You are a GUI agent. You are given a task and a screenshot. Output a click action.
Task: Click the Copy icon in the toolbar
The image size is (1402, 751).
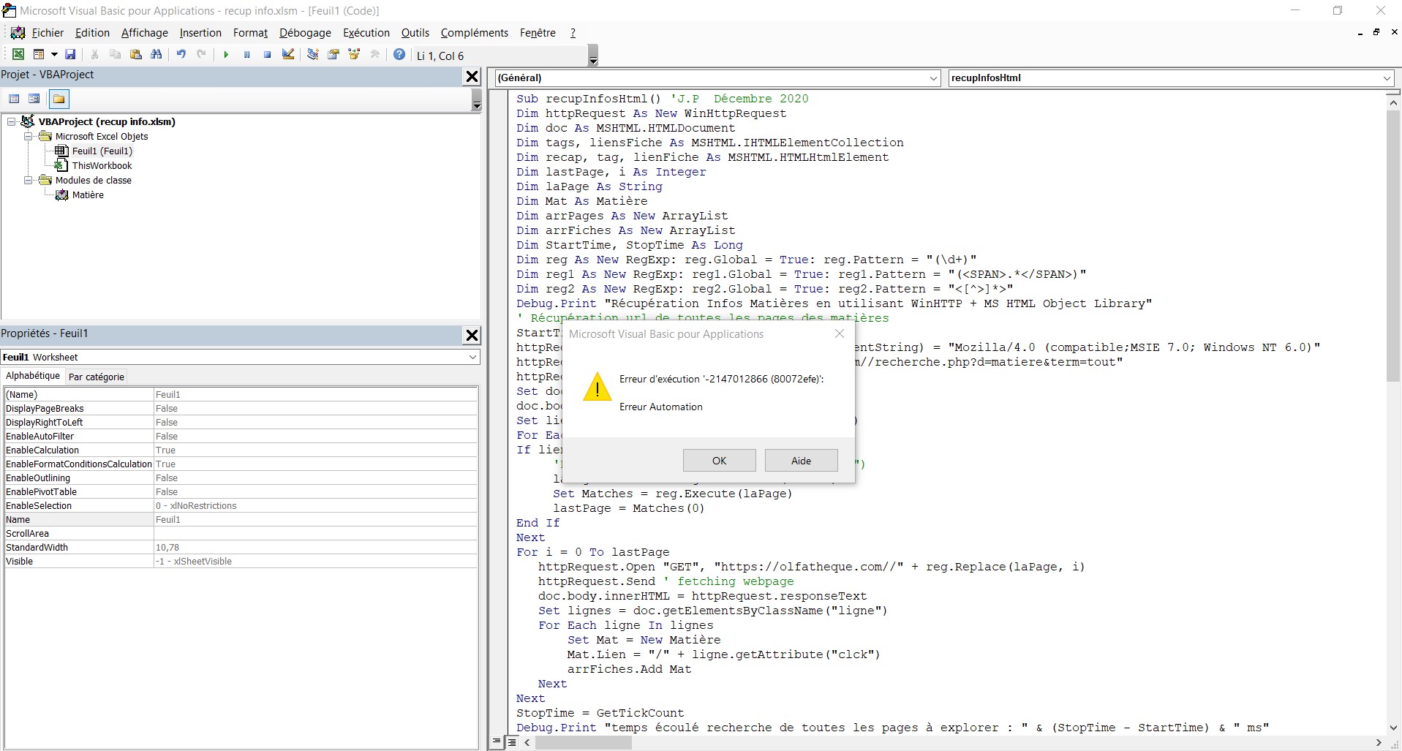pos(115,55)
